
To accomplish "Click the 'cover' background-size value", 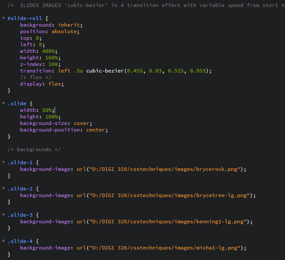I will pyautogui.click(x=82, y=123).
